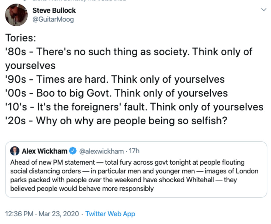Click the Twitter Web App source link
This screenshot has height=224, width=271.
(x=110, y=214)
